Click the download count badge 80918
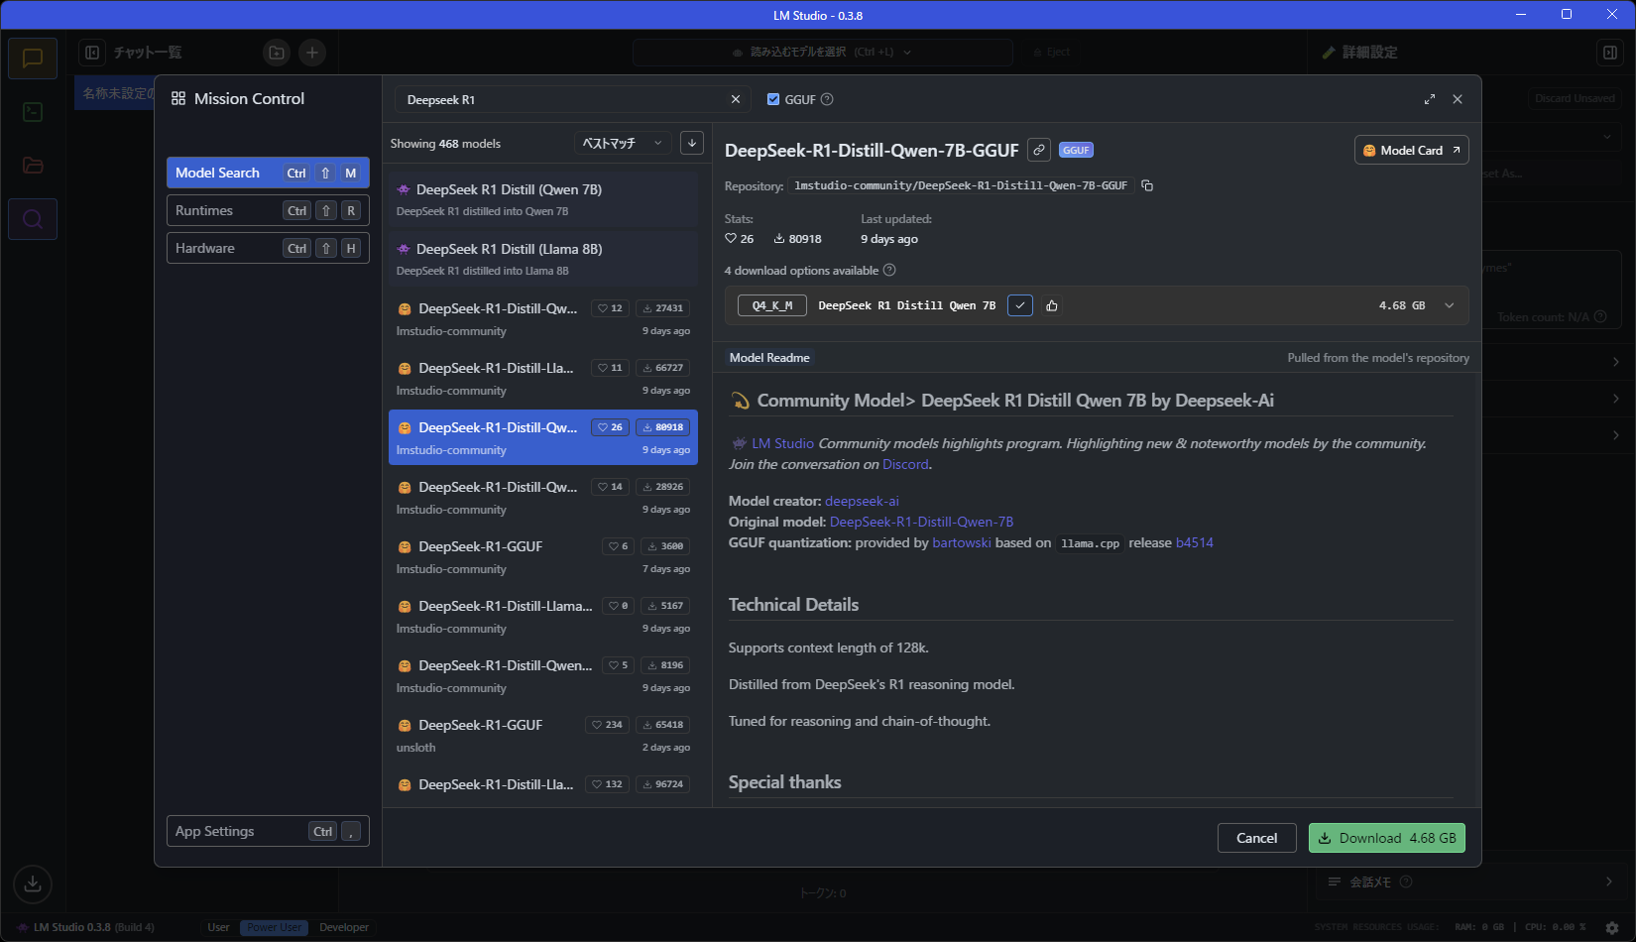1636x942 pixels. (x=663, y=427)
